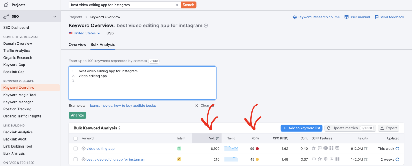Select the checkbox for video editing app row
This screenshot has width=412, height=166.
coord(76,149)
